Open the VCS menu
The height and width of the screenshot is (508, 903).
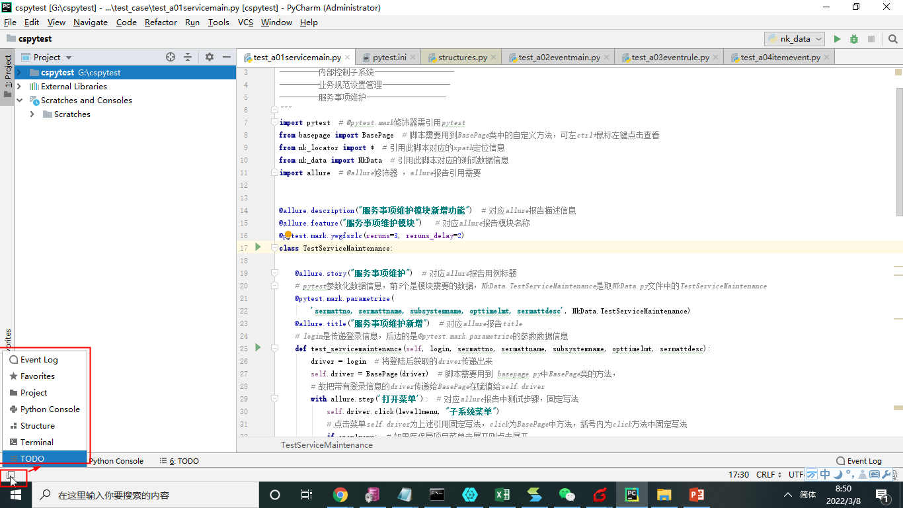[245, 22]
